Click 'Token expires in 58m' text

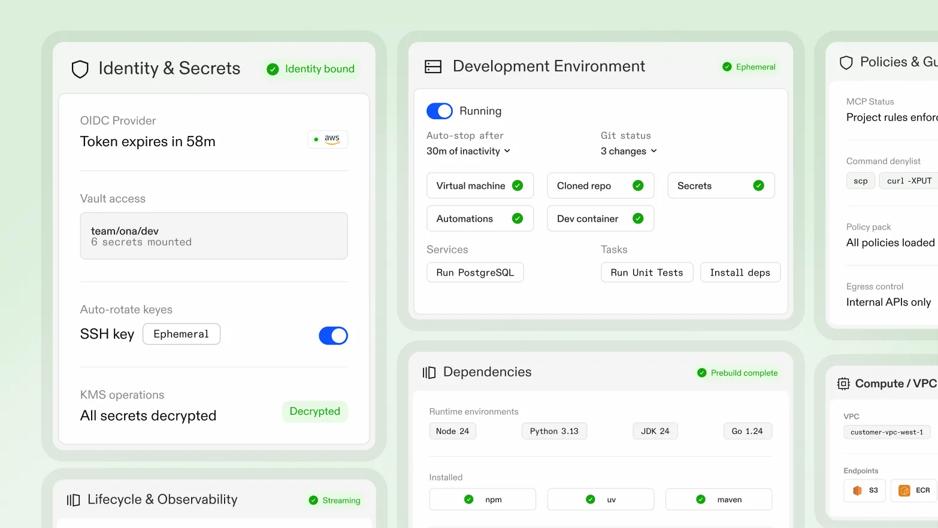pyautogui.click(x=148, y=142)
